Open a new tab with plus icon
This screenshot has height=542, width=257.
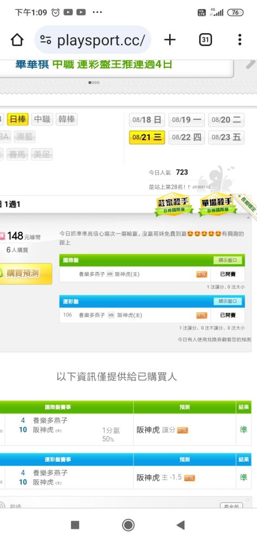pyautogui.click(x=170, y=40)
